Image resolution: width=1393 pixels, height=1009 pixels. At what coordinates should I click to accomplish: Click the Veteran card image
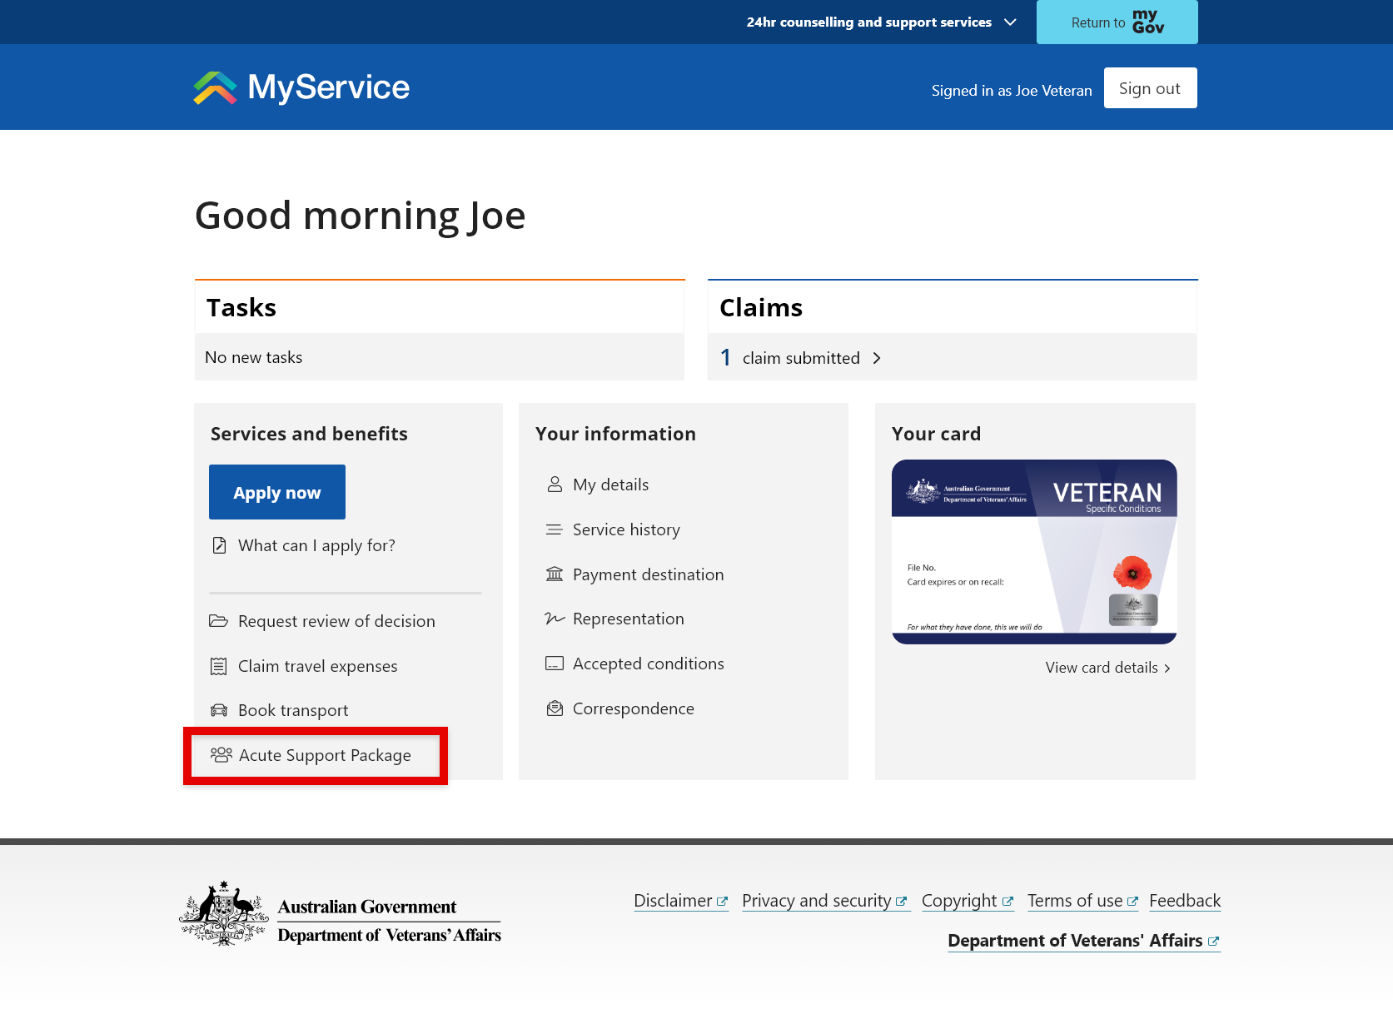pos(1034,552)
